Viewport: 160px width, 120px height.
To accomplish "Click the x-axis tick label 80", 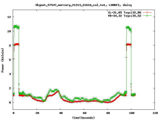I will point(108,113).
